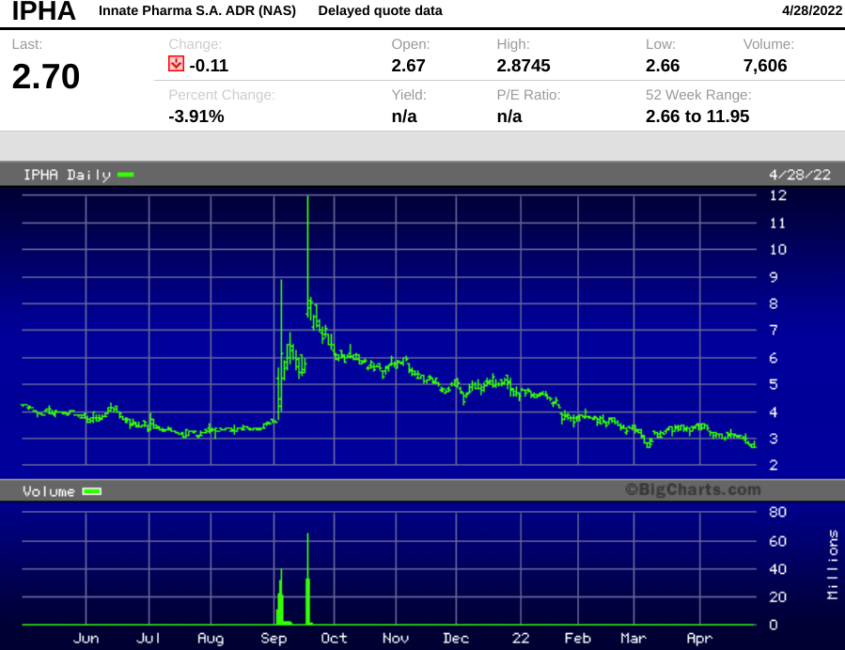Click the 80 volume axis label
The height and width of the screenshot is (650, 845).
pyautogui.click(x=777, y=512)
